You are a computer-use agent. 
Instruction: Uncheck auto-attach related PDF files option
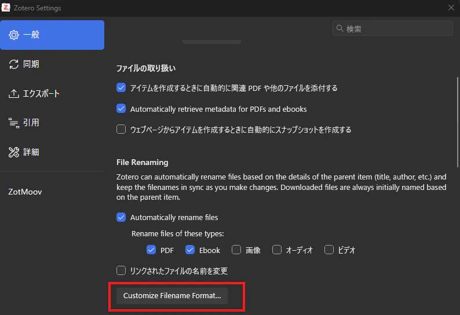coord(121,87)
